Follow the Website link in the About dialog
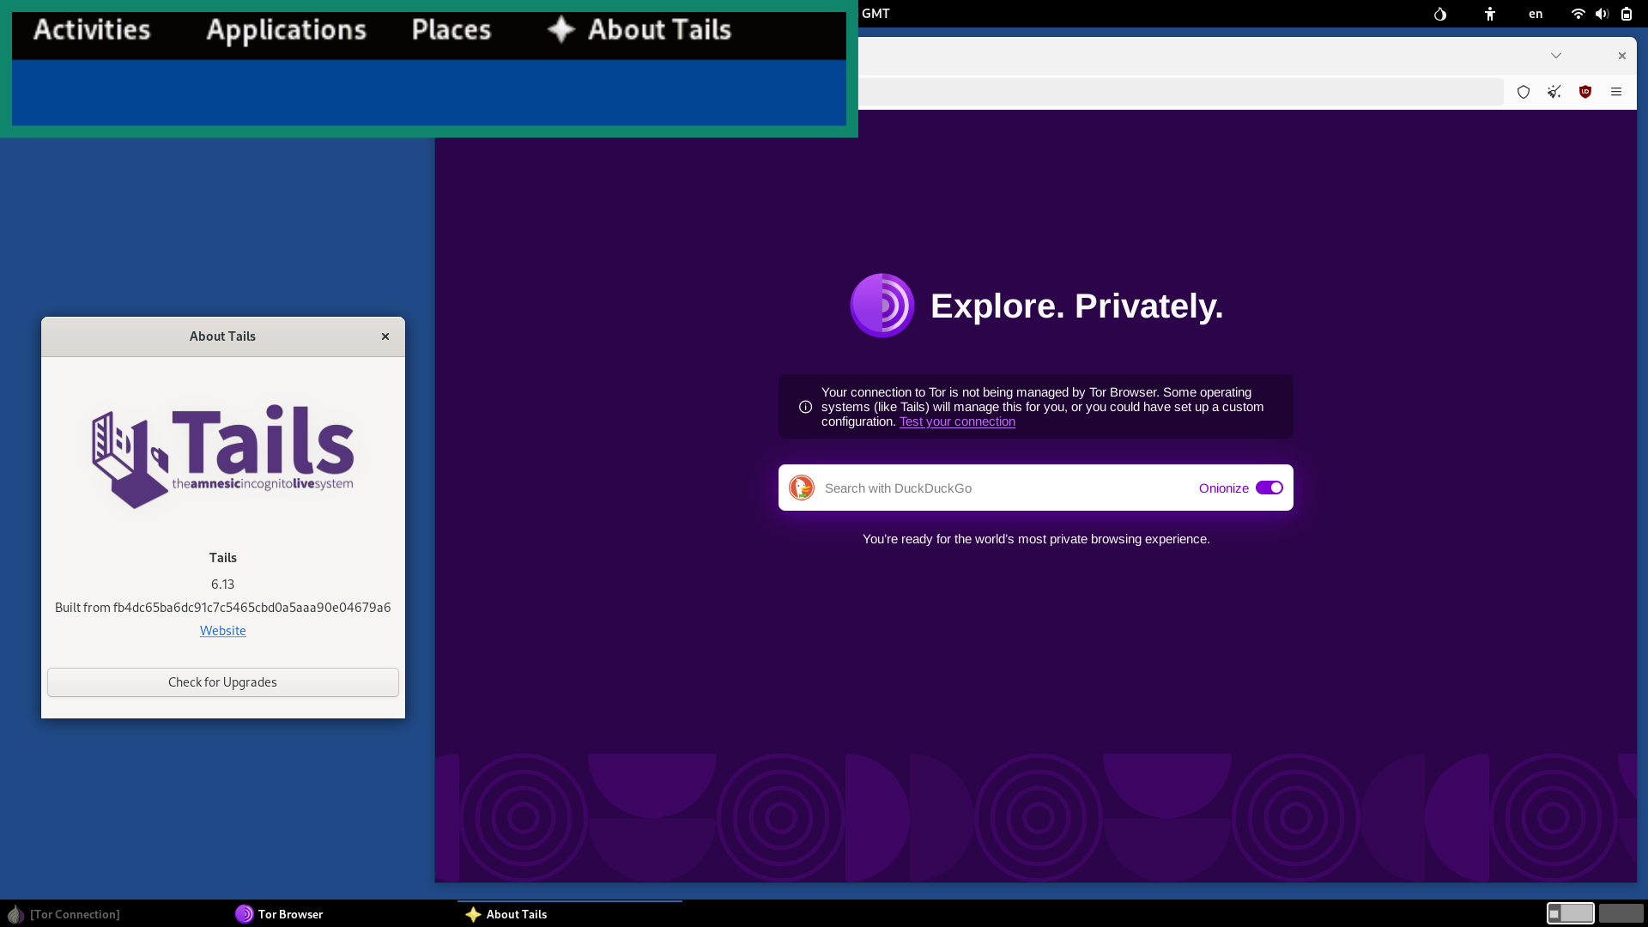The width and height of the screenshot is (1648, 927). coord(222,630)
